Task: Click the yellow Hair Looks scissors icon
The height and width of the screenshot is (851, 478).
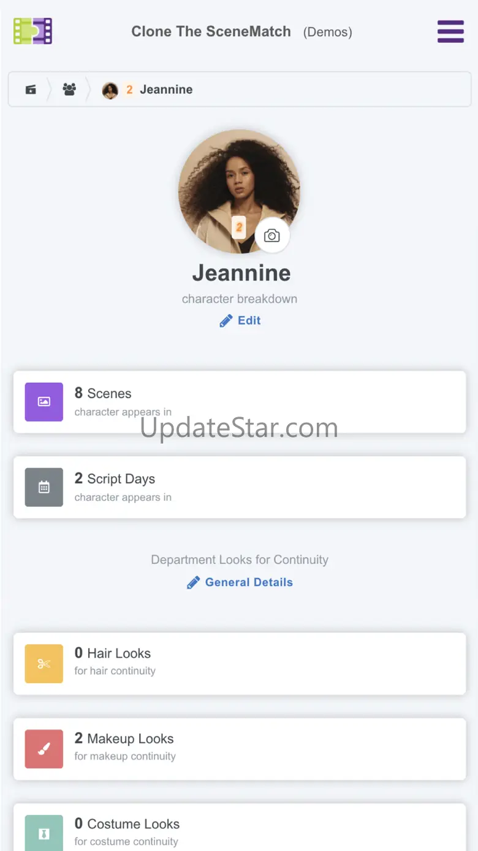Action: (x=44, y=663)
